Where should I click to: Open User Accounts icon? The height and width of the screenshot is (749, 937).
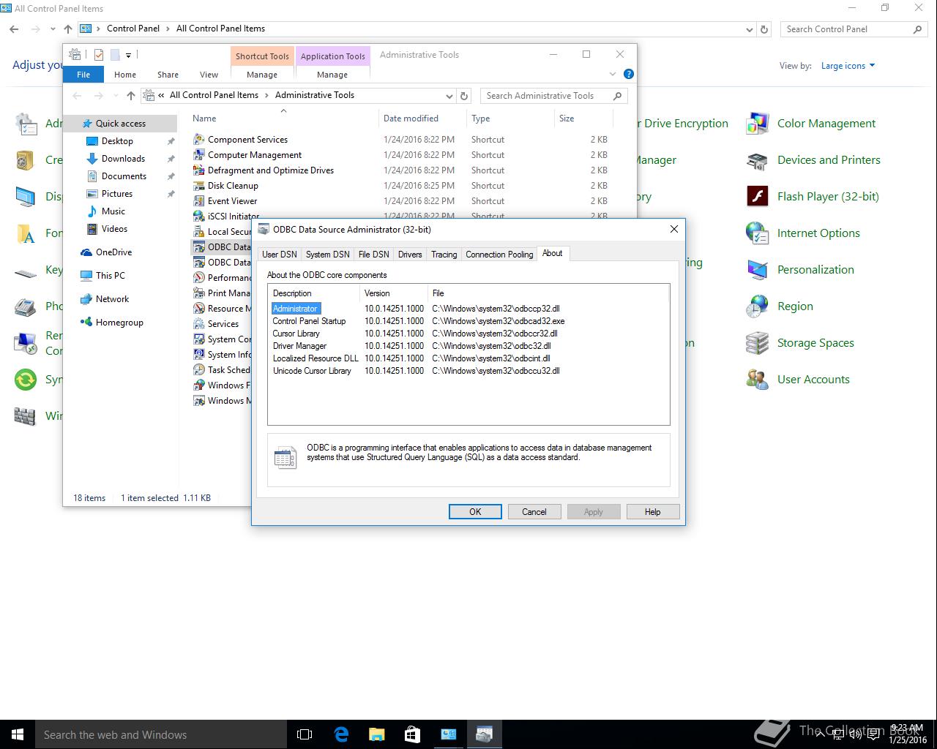[x=758, y=380]
